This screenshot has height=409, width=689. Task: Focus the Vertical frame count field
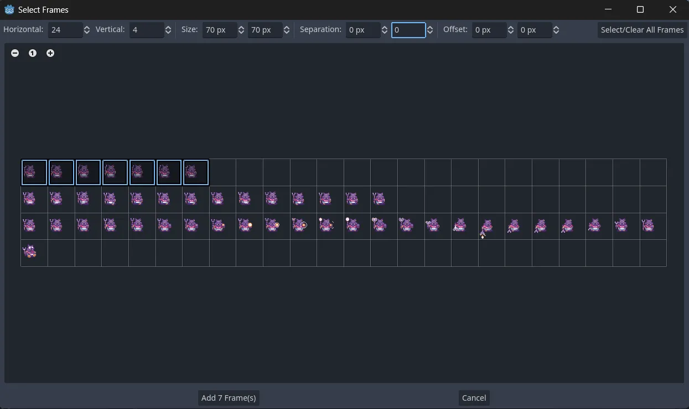tap(147, 30)
